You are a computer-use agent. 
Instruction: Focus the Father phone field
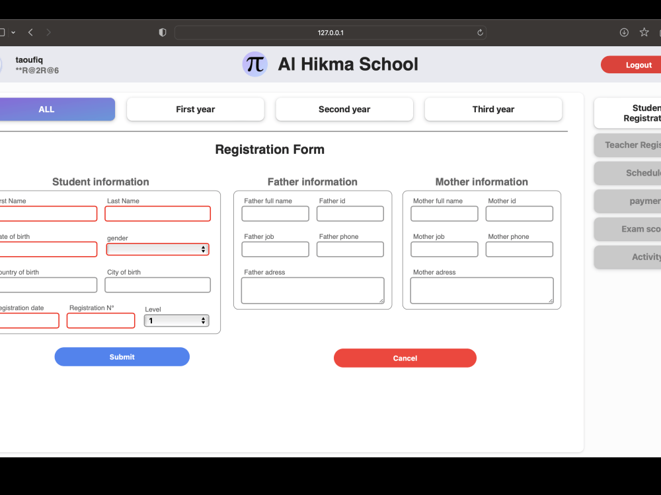(350, 249)
